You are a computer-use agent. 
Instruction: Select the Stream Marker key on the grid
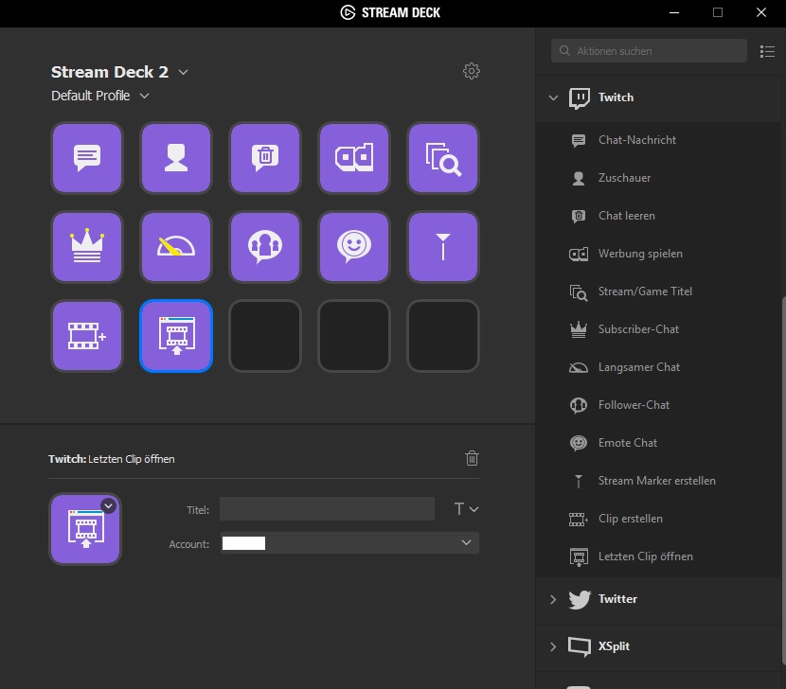pos(443,246)
